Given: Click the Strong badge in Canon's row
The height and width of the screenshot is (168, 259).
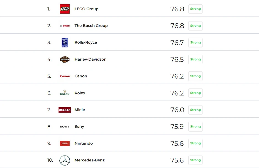Looking at the screenshot, I should click(x=195, y=76).
